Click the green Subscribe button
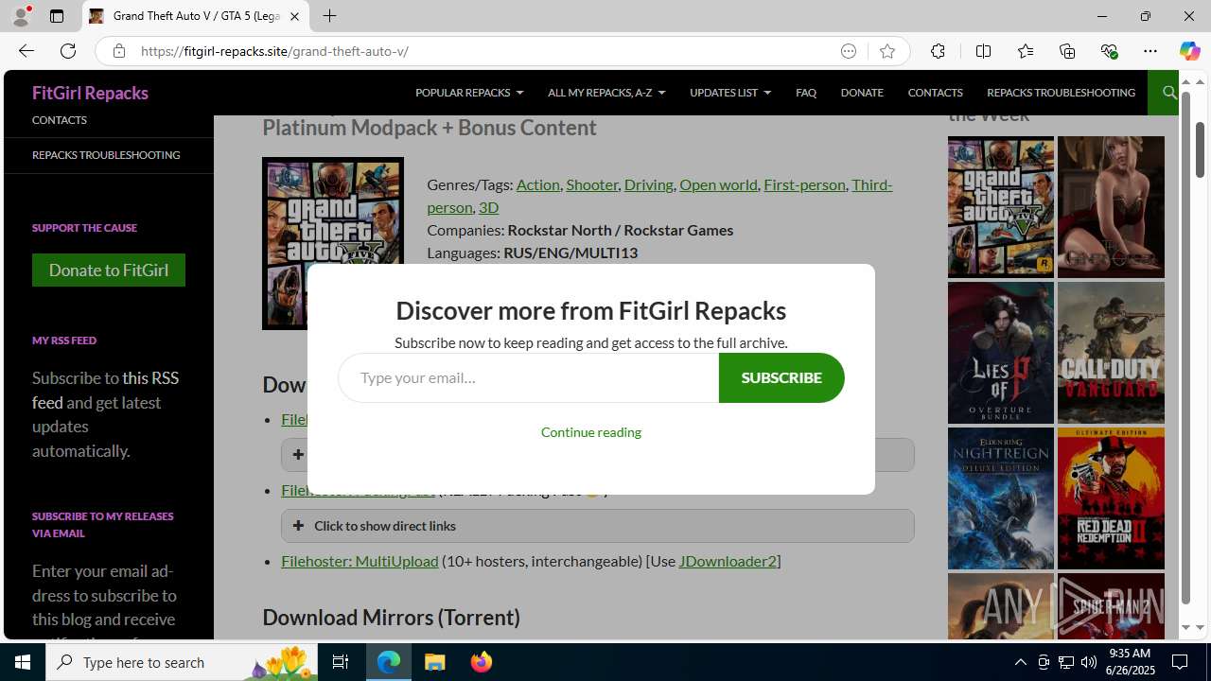1211x681 pixels. click(781, 377)
